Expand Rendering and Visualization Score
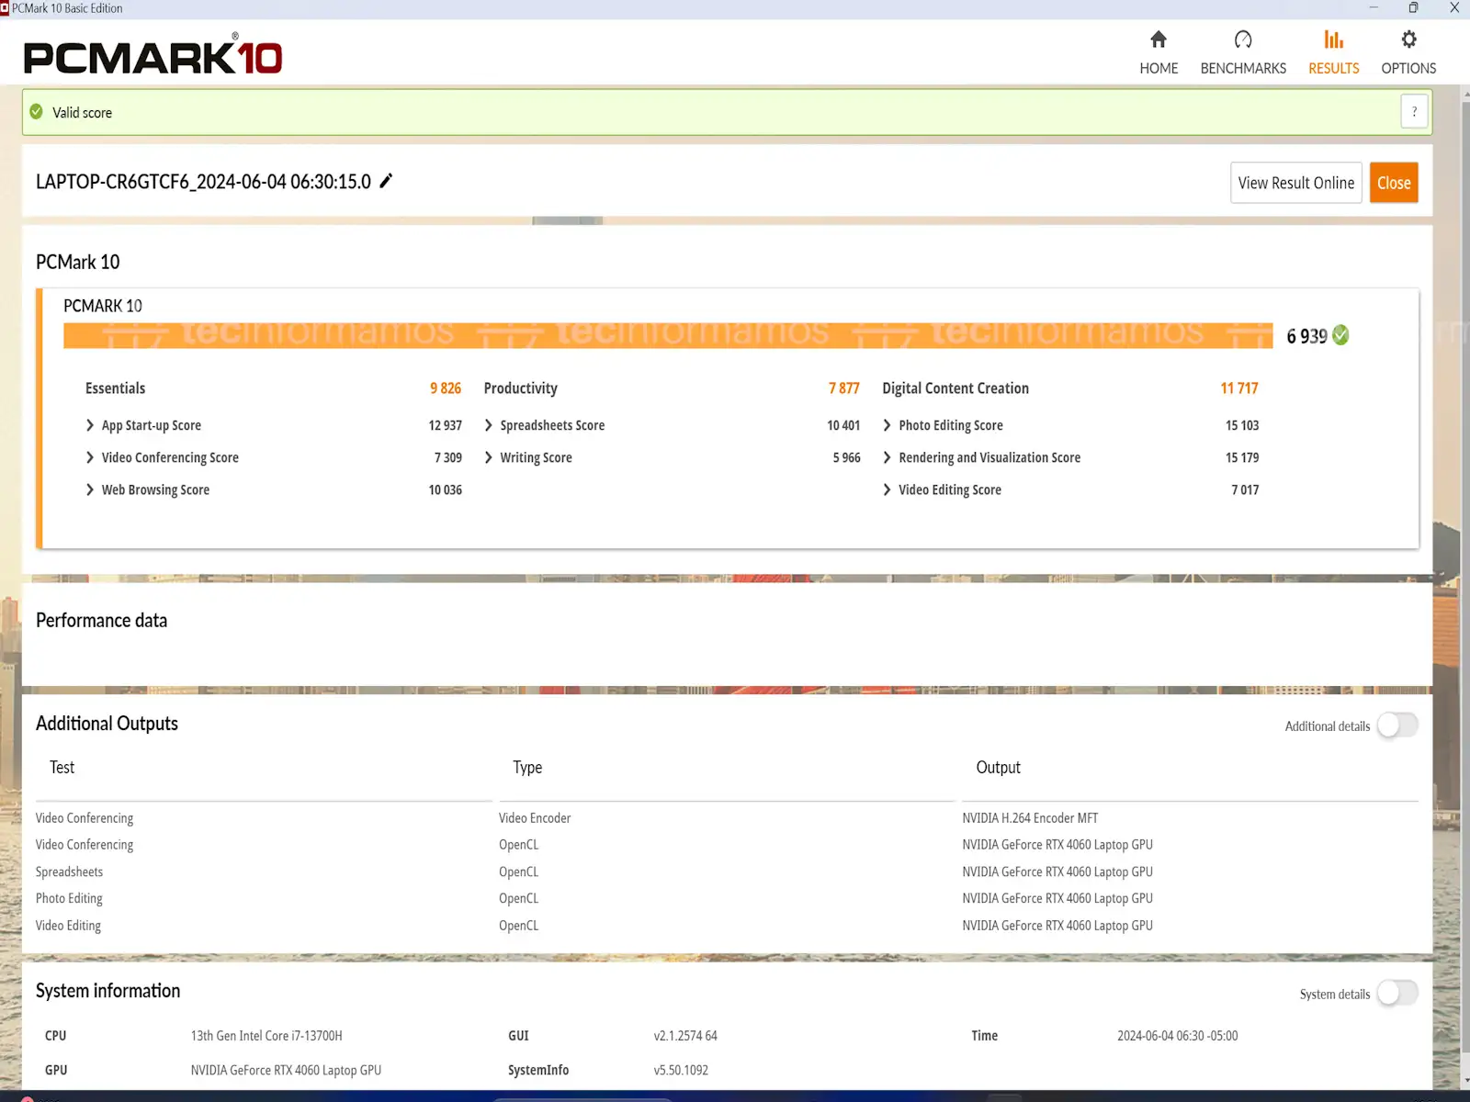This screenshot has height=1102, width=1470. (888, 457)
